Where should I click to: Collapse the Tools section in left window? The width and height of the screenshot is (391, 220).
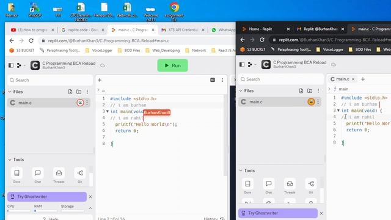click(x=10, y=159)
